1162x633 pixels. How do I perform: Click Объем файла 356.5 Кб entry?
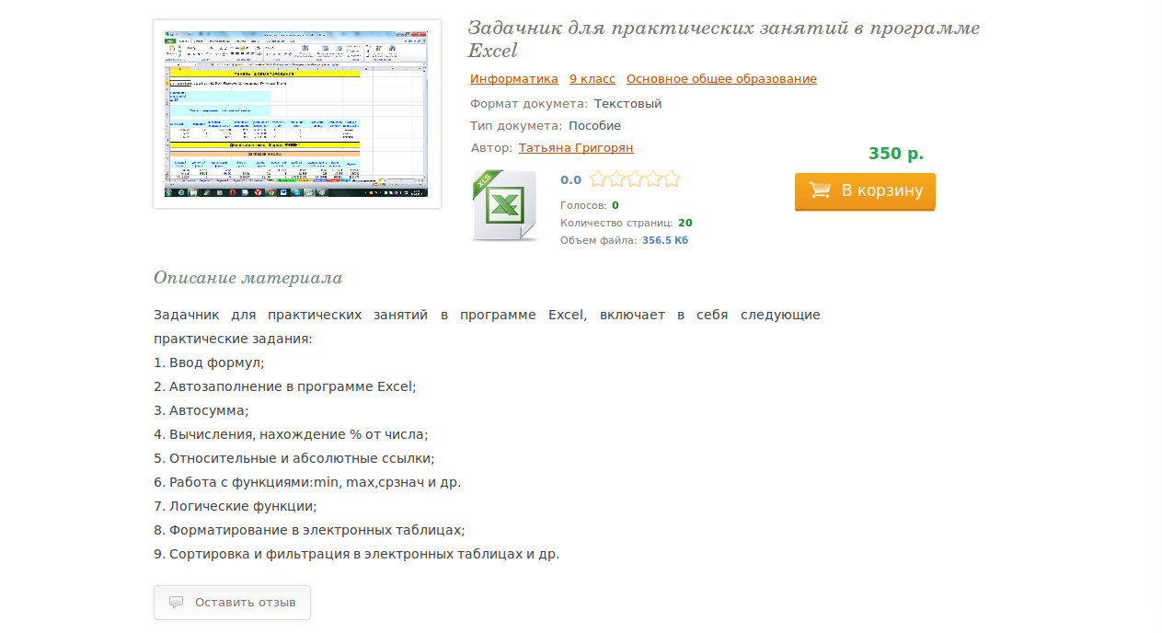pos(624,240)
